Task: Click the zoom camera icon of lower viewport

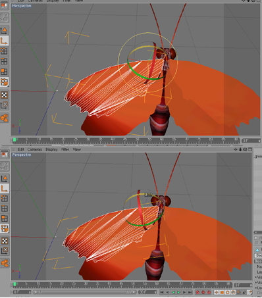Action: 240,149
